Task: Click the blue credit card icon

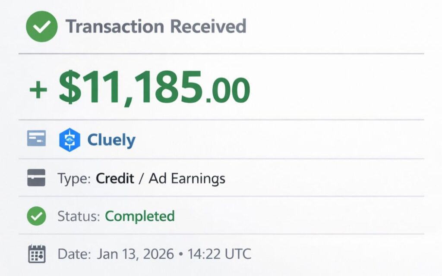Action: click(x=36, y=139)
